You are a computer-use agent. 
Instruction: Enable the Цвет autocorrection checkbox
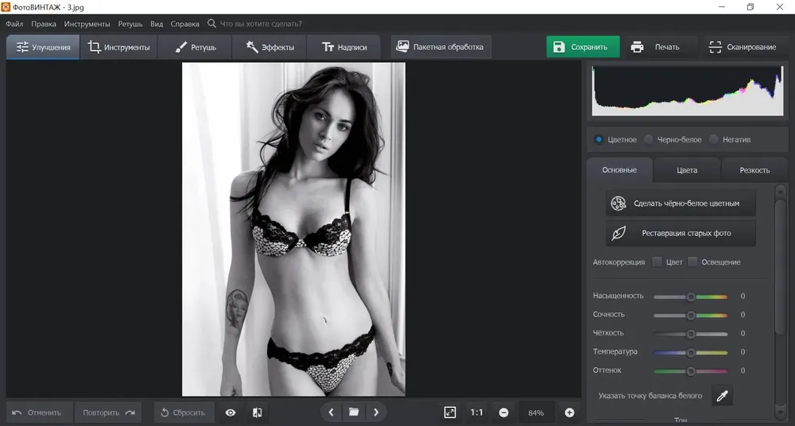[657, 262]
